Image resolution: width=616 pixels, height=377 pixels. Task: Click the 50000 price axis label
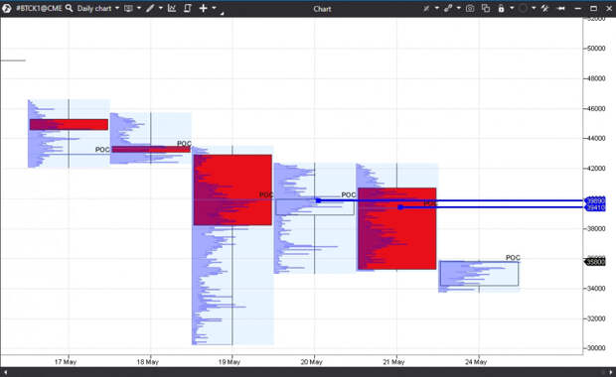596,49
